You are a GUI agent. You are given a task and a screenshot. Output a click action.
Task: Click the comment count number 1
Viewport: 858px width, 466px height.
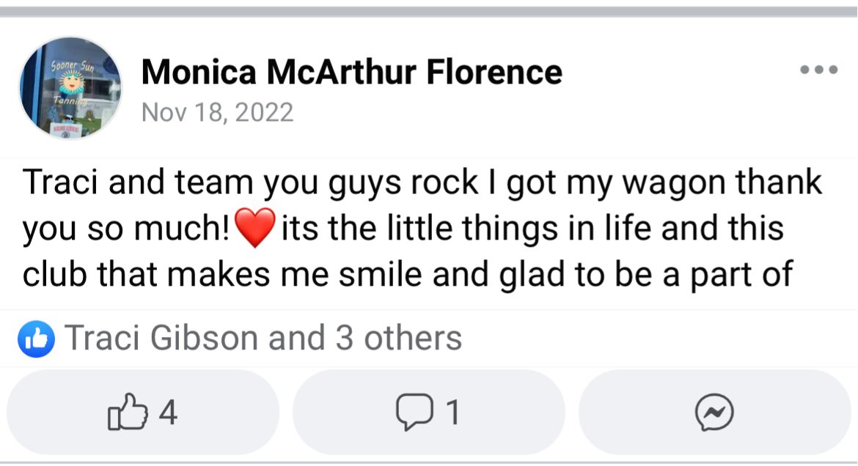coord(454,413)
